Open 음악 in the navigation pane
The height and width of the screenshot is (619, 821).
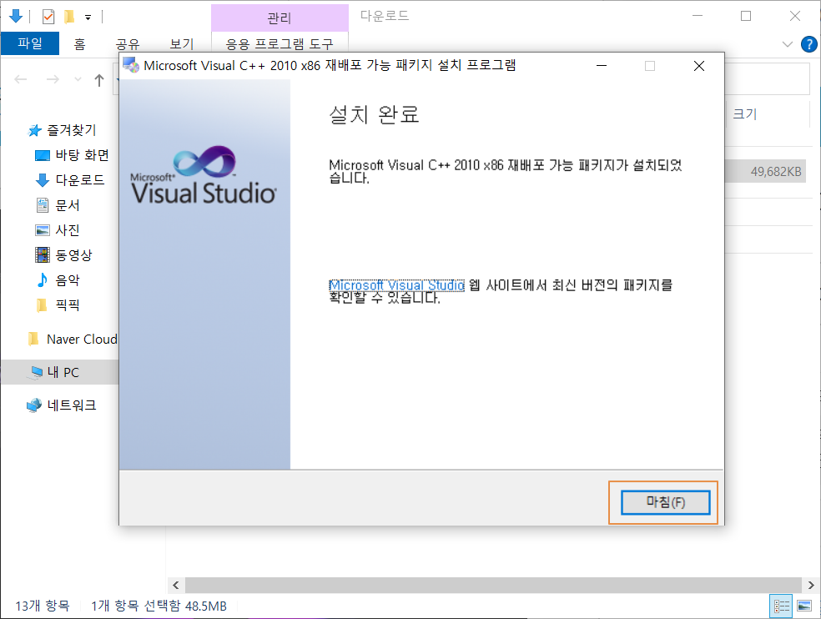(x=68, y=280)
